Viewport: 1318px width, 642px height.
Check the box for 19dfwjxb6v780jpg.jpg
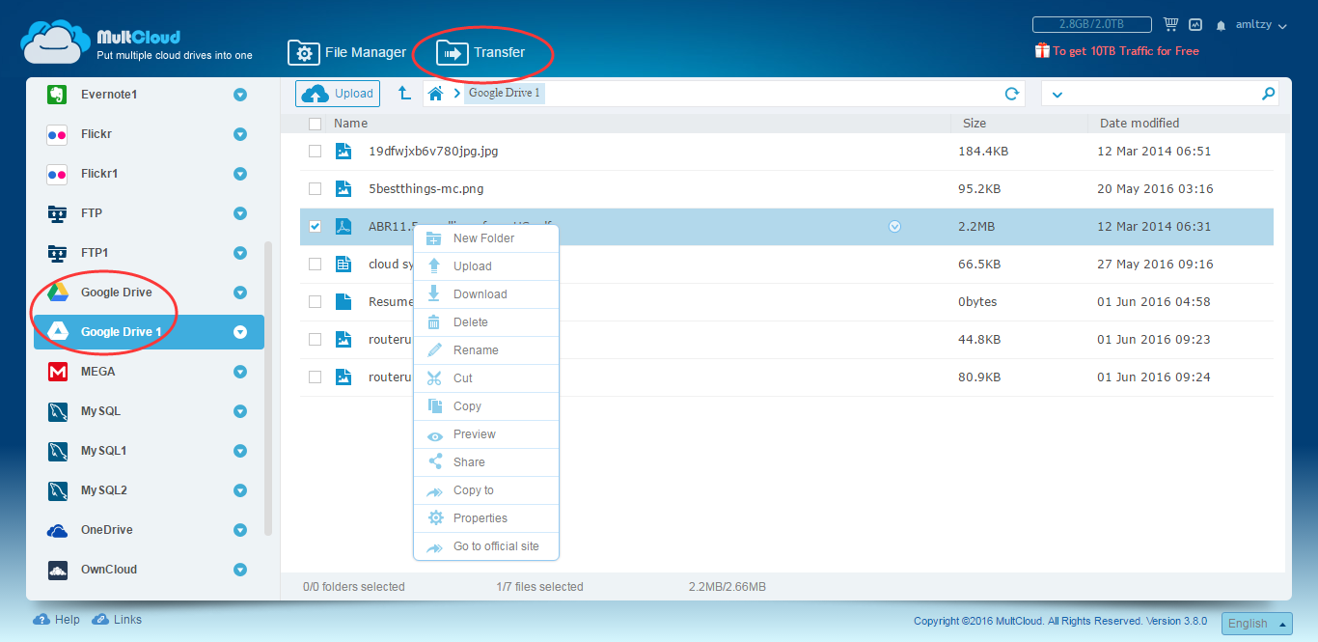(315, 151)
